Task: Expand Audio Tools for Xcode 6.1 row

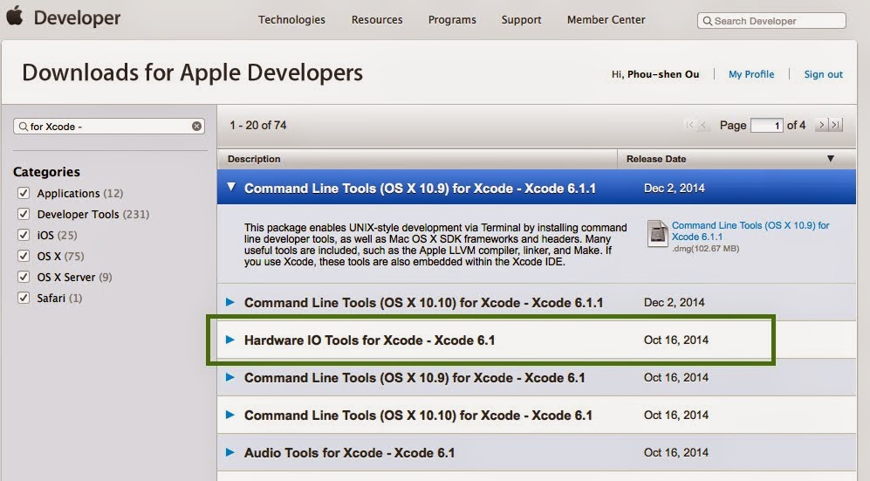Action: coord(230,452)
